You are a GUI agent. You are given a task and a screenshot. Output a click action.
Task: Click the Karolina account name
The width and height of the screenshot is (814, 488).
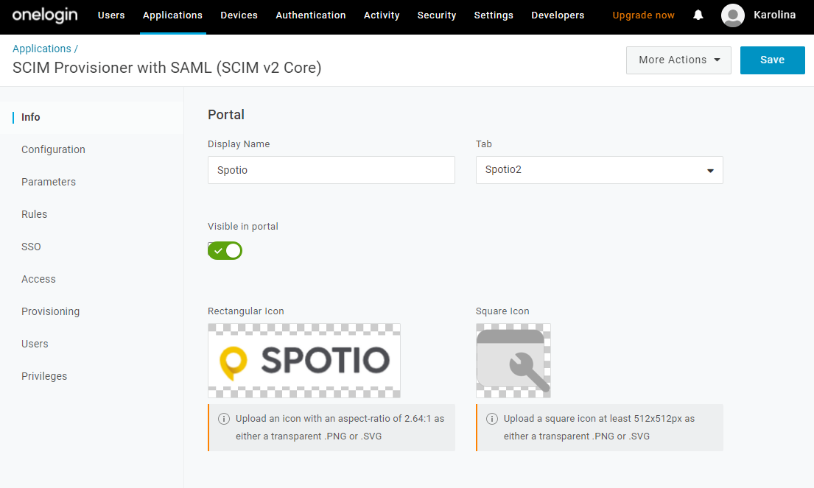click(774, 15)
